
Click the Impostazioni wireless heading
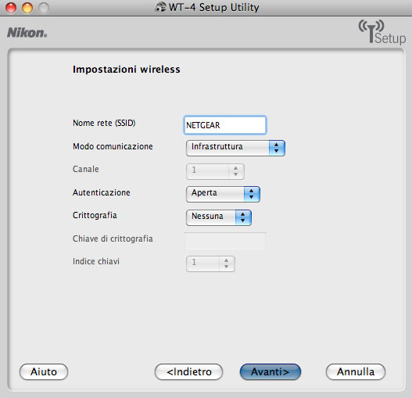coord(127,70)
